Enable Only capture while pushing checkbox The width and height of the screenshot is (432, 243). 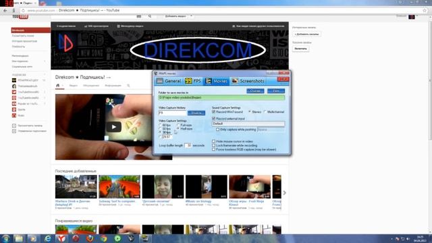point(217,130)
